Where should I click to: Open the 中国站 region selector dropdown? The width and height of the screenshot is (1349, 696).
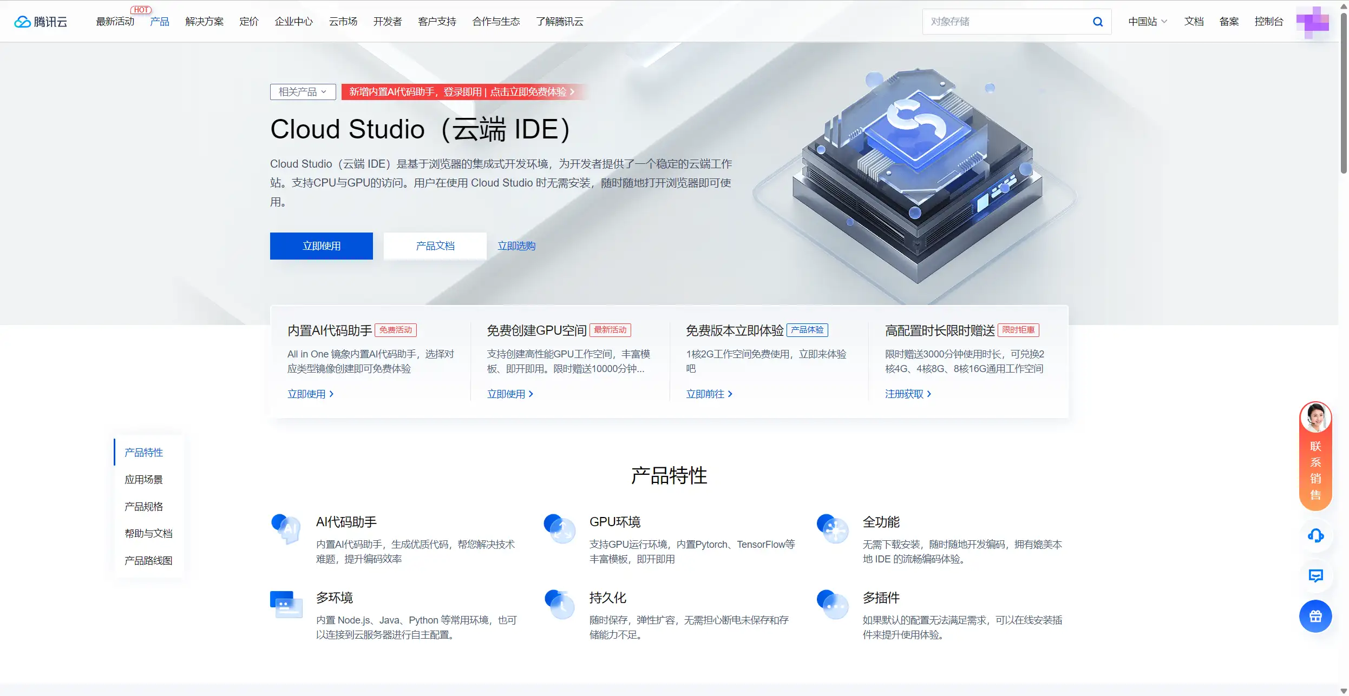[x=1147, y=22]
